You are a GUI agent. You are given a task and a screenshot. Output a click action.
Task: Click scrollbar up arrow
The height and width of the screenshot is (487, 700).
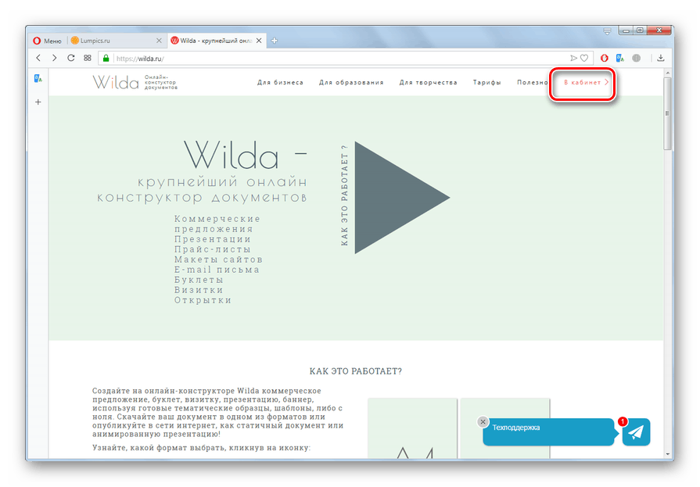point(668,73)
